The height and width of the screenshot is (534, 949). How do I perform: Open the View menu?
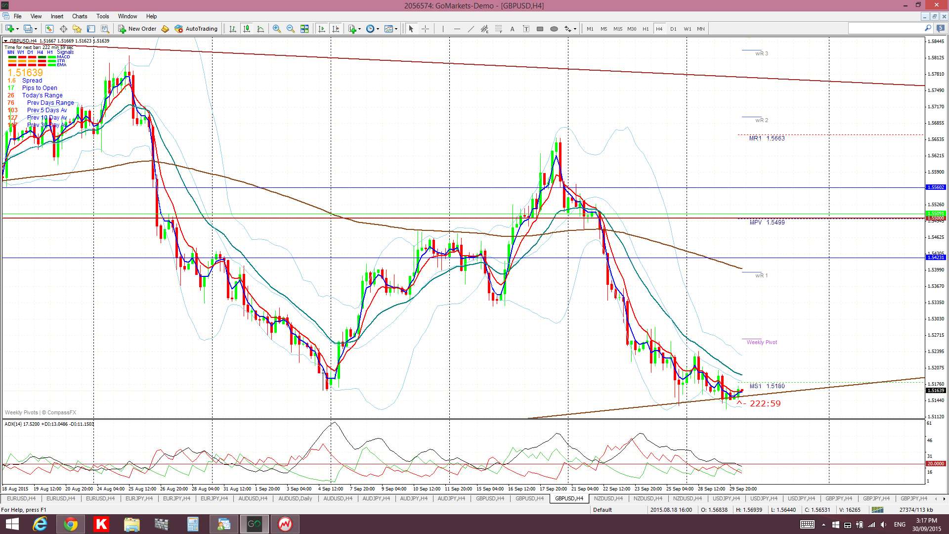(36, 16)
